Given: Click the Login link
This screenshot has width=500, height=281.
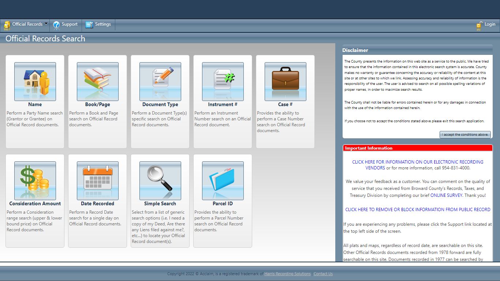Looking at the screenshot, I should pyautogui.click(x=490, y=24).
